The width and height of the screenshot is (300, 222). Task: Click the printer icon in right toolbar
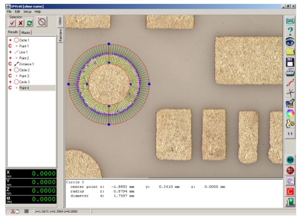coord(290,72)
